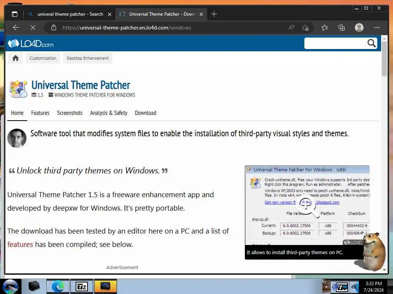Viewport: 393px width, 294px height.
Task: Click the Universal Theme Patcher title link
Action: [81, 85]
